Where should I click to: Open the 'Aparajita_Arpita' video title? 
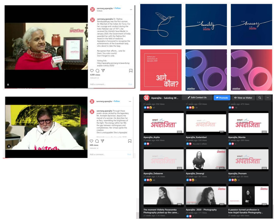click(x=151, y=137)
